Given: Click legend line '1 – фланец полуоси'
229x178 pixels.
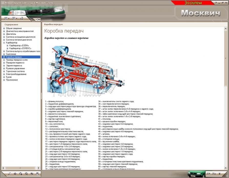Looking at the screenshot, I should pyautogui.click(x=54, y=101).
